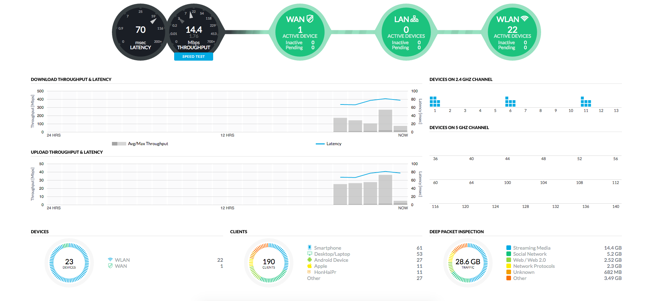Screen dimensions: 648x301
Task: Click the Network Protocols yellow swatch
Action: (509, 266)
